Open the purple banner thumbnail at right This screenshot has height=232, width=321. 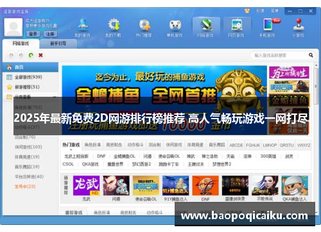coord(289,72)
